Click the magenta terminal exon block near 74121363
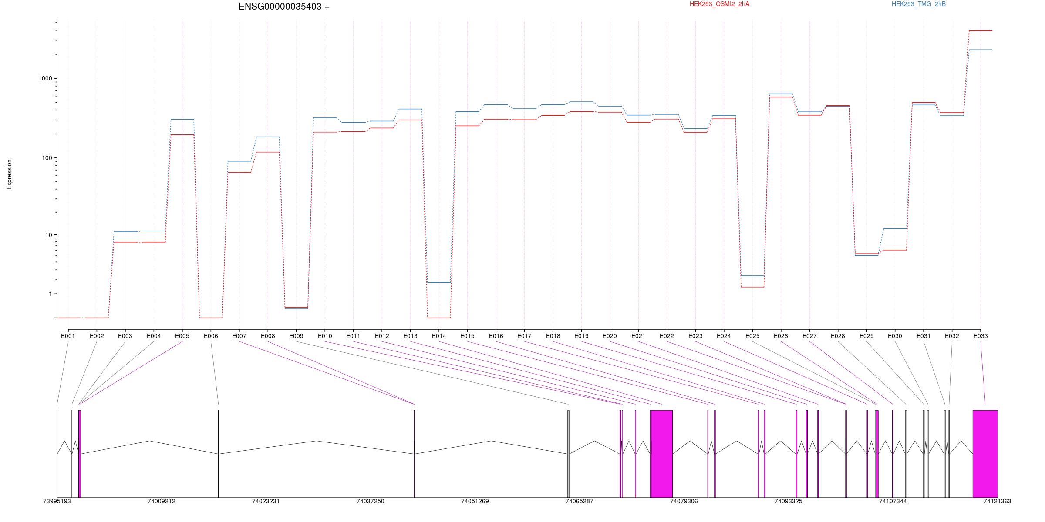Image resolution: width=1045 pixels, height=522 pixels. [985, 454]
